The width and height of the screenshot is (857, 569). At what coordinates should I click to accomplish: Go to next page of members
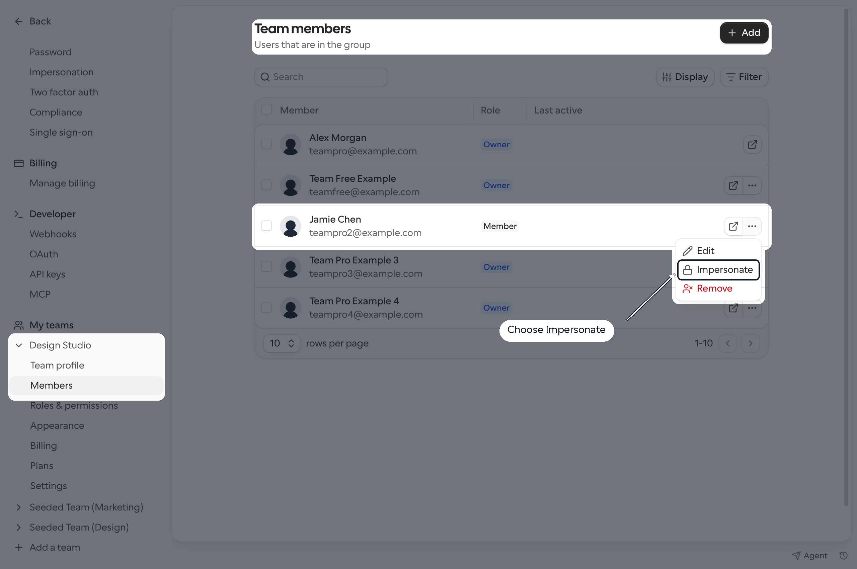pyautogui.click(x=750, y=343)
